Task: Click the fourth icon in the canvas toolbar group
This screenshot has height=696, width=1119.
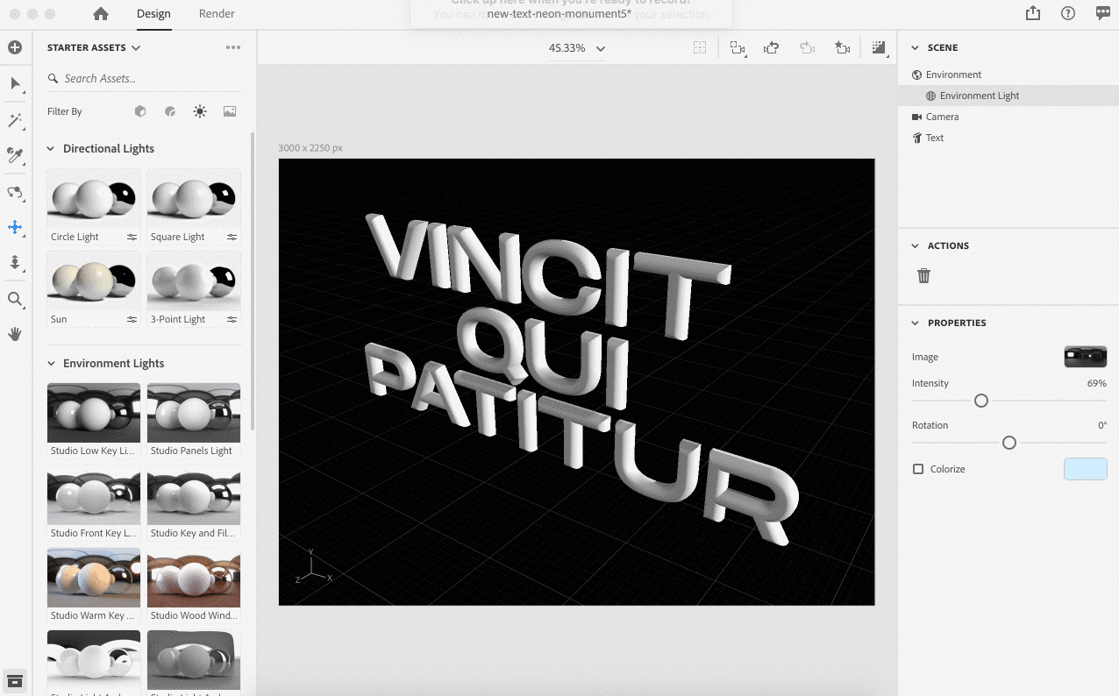Action: (x=807, y=48)
